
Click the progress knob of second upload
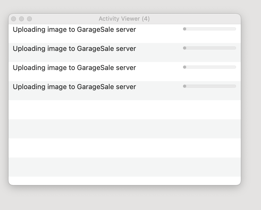click(184, 48)
